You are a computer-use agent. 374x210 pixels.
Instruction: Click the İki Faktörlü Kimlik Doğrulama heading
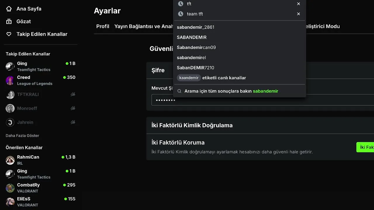click(x=192, y=125)
